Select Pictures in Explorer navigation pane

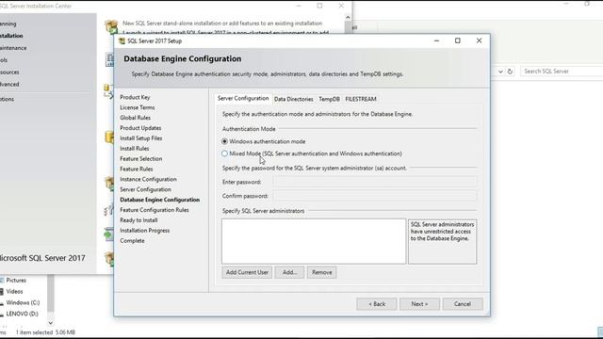coord(16,281)
